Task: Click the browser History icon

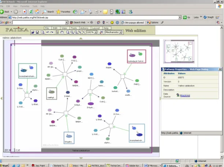Action: (x=75, y=12)
